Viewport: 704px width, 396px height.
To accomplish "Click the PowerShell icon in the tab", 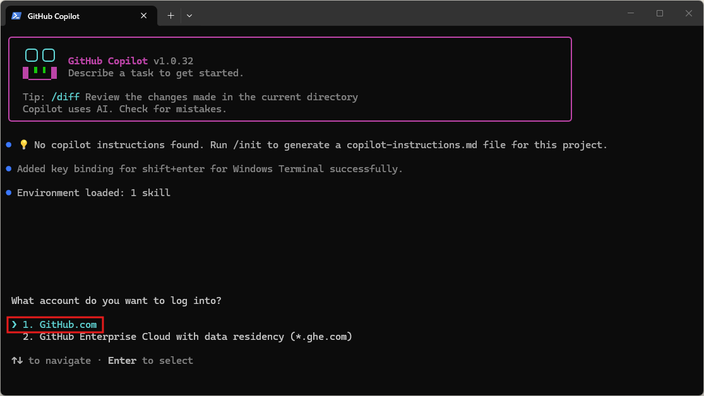I will [x=16, y=16].
